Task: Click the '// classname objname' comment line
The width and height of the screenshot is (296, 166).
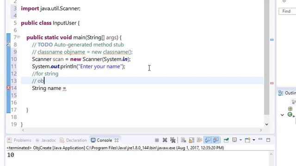Action: coord(82,52)
